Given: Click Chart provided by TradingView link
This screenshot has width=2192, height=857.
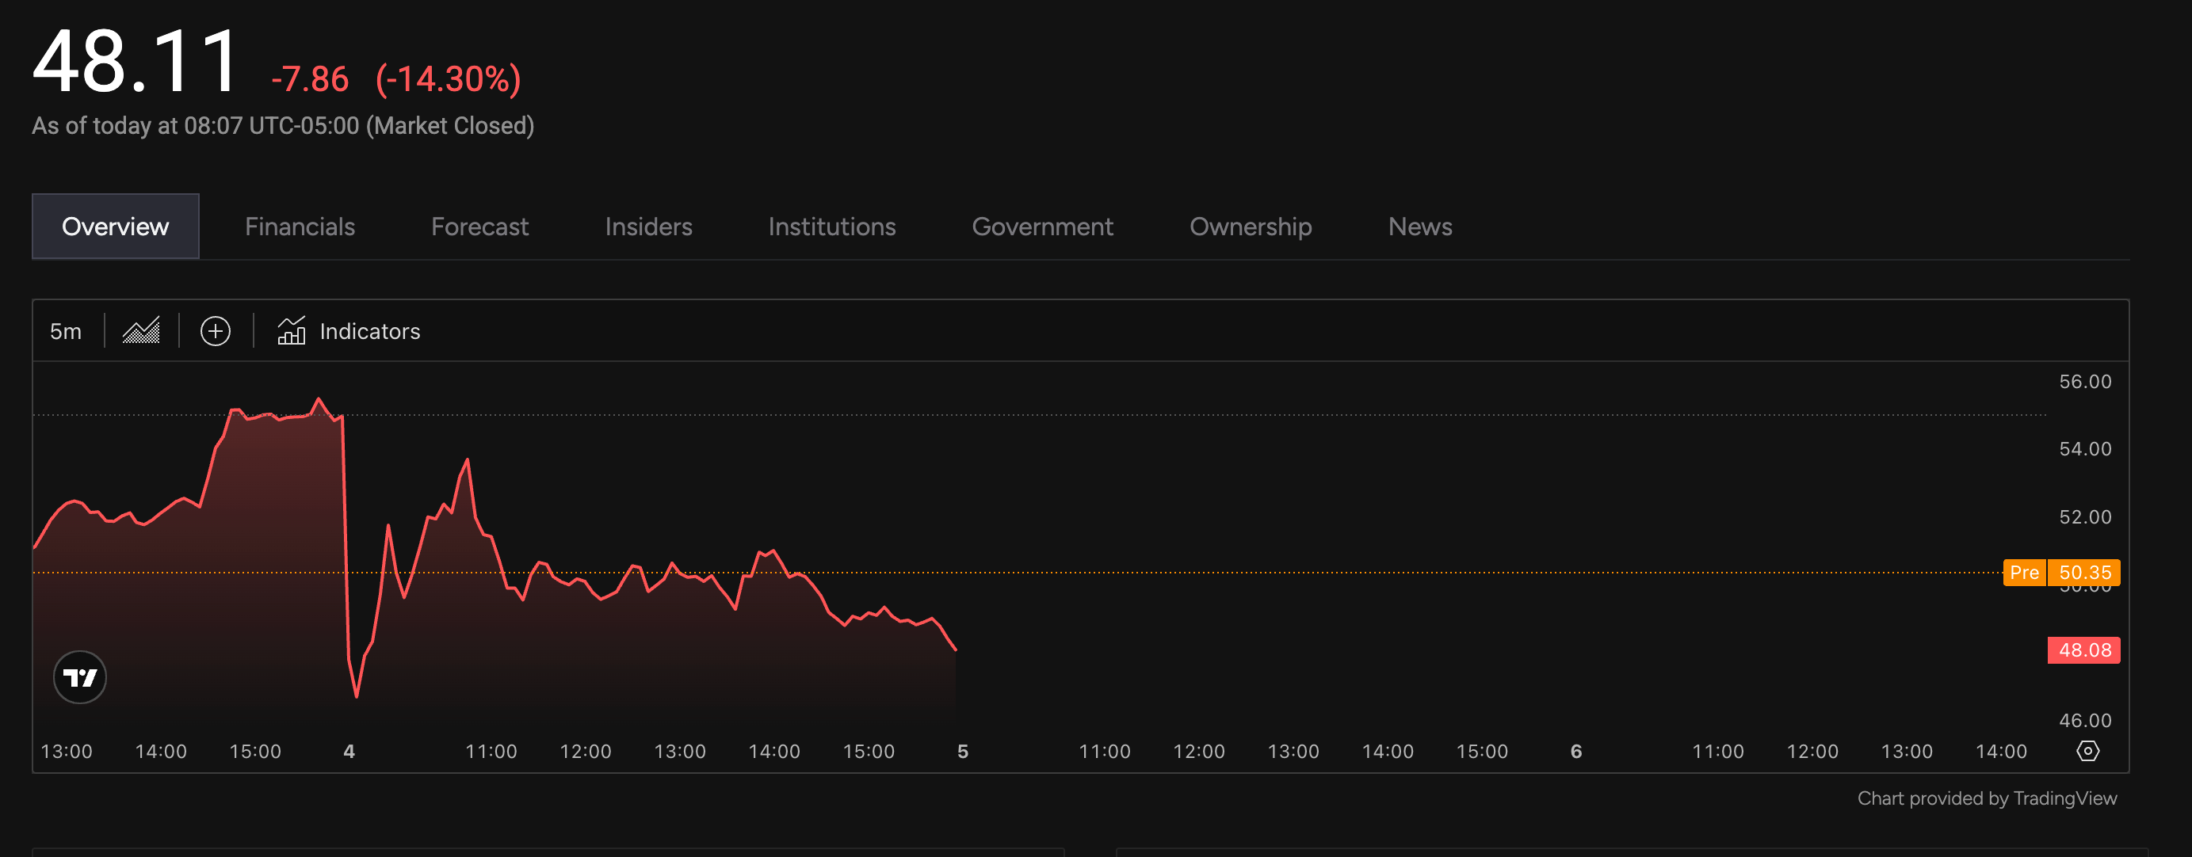Looking at the screenshot, I should (x=1986, y=798).
